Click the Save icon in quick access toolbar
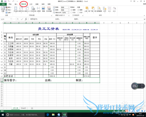Viewport: 146px width, 117px height. click(x=5, y=1)
